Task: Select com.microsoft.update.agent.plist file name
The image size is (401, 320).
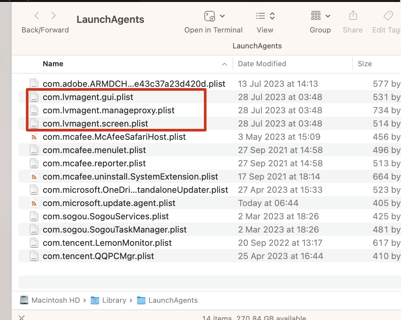Action: coord(109,203)
